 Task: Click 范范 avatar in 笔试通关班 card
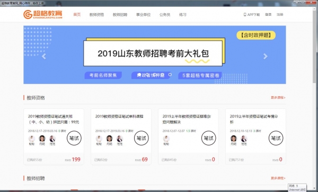point(52,139)
